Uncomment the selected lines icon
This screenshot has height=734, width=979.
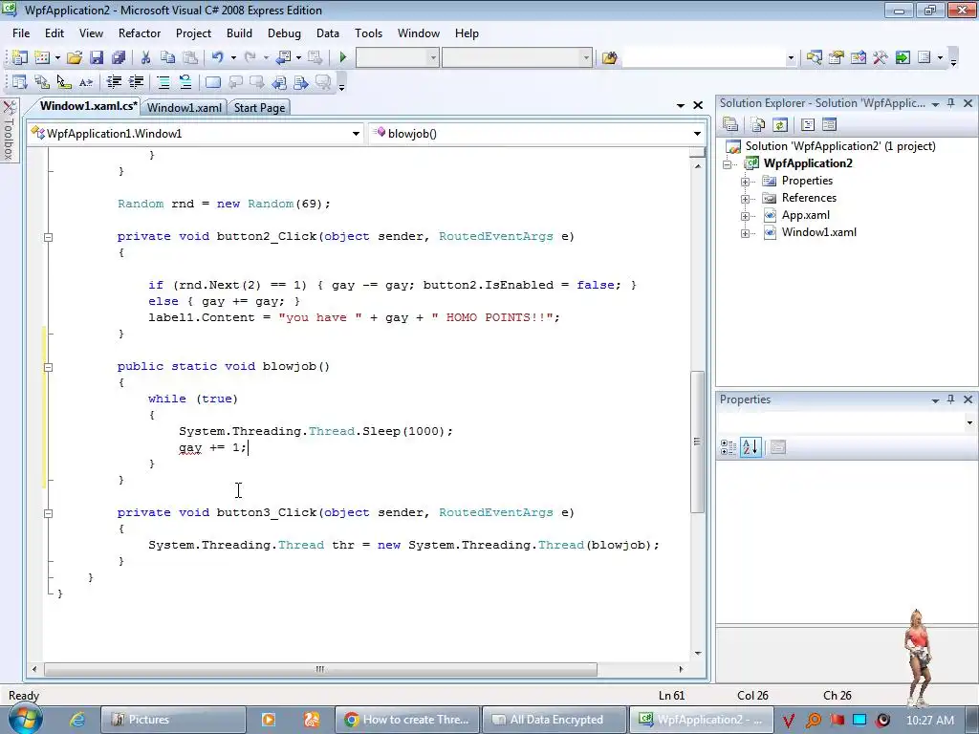click(185, 82)
